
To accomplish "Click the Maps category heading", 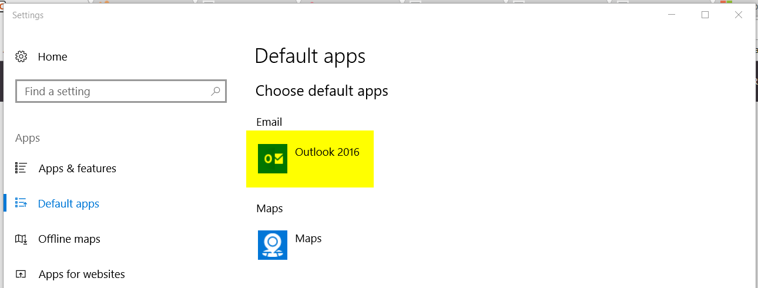I will pyautogui.click(x=270, y=209).
